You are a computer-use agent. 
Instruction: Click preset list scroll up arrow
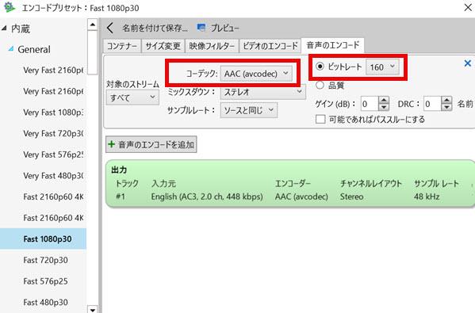pyautogui.click(x=93, y=25)
